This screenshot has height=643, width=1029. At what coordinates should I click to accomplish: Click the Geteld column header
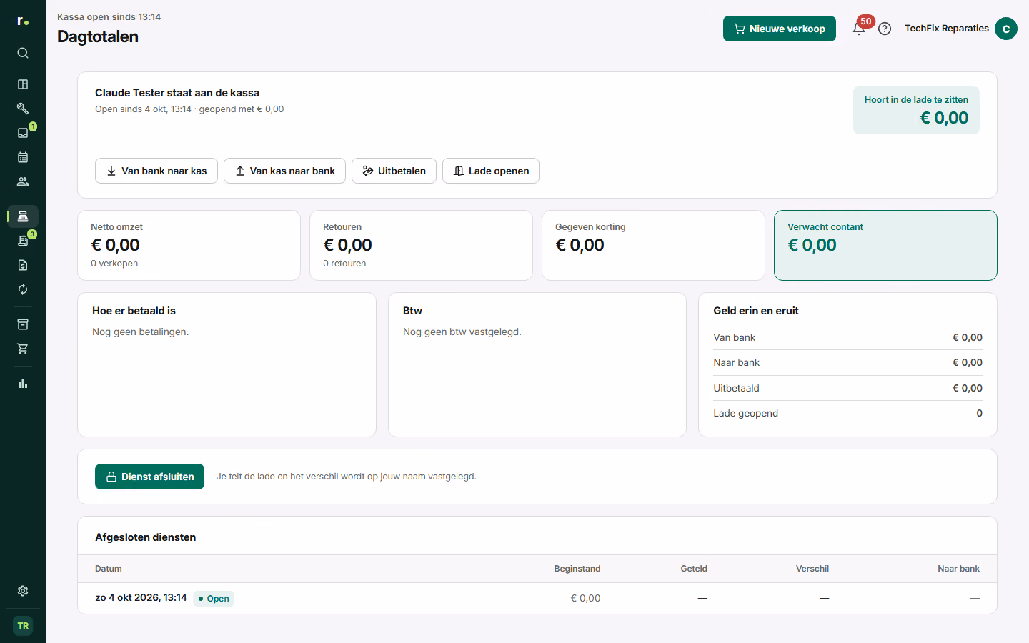pos(694,569)
